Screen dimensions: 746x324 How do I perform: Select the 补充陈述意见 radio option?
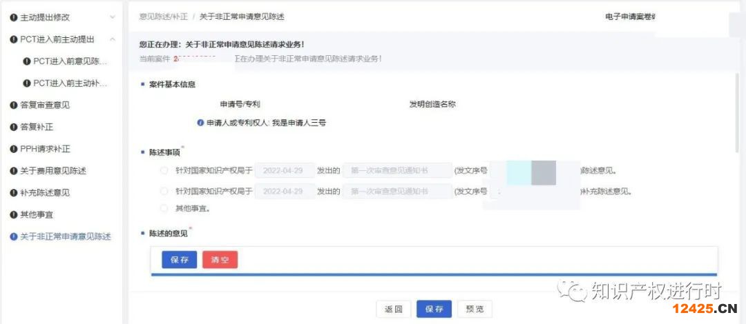(164, 191)
